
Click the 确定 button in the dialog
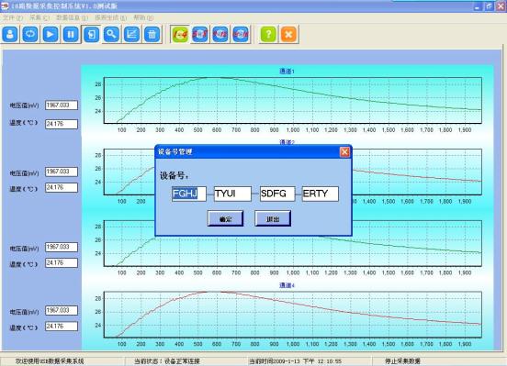click(225, 218)
